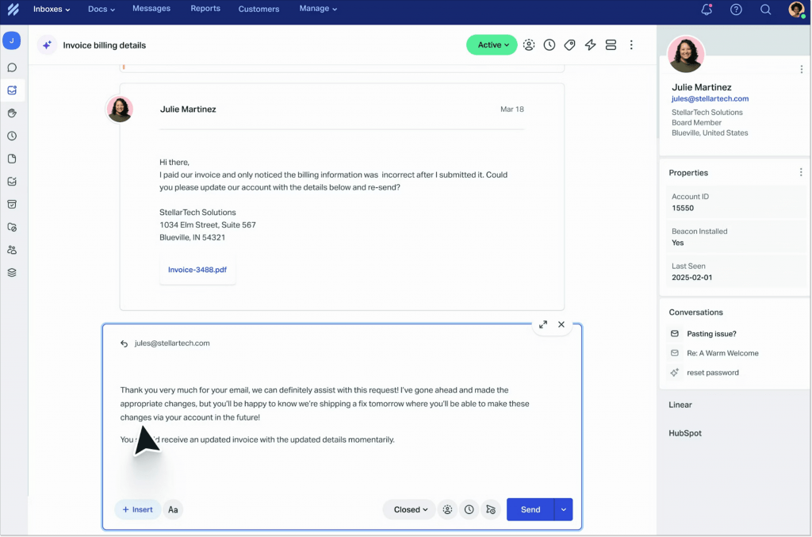Open the Send options dropdown arrow
Screen dimensions: 812x537
[564, 509]
